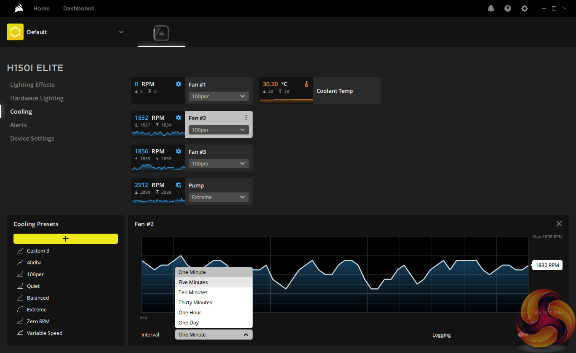Click the Coolant Temp thermometer icon
Image resolution: width=576 pixels, height=353 pixels.
click(307, 84)
